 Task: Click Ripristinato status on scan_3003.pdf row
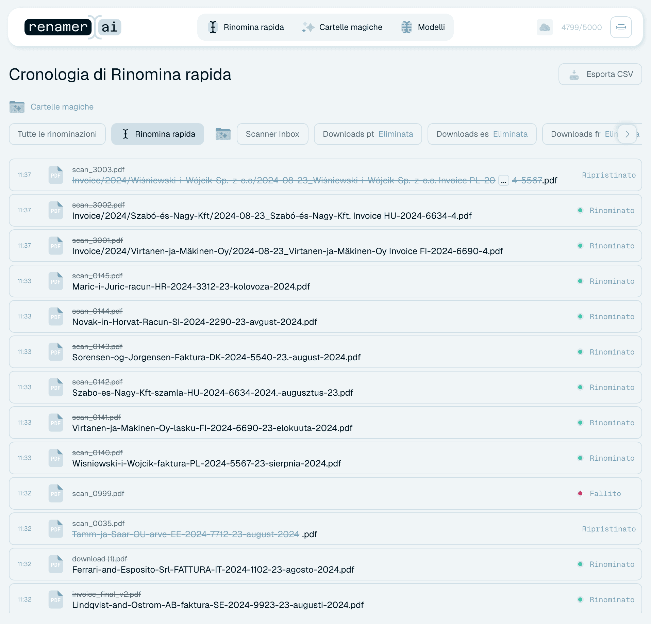(x=609, y=175)
